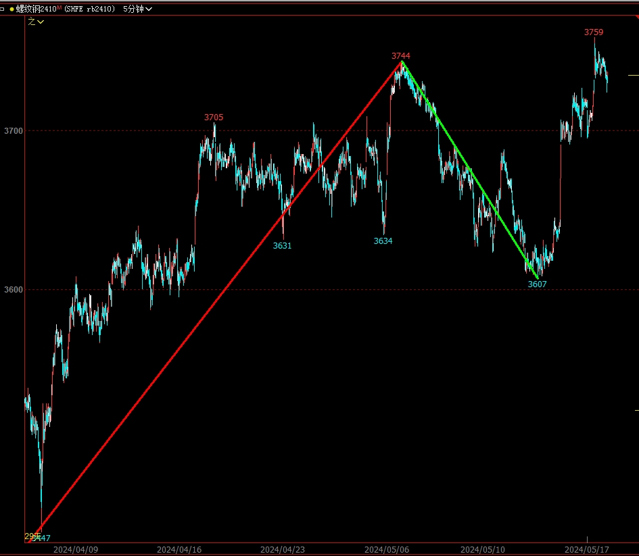639x556 pixels.
Task: Click the yellow dot before 螺纹钢2410
Action: tap(11, 9)
